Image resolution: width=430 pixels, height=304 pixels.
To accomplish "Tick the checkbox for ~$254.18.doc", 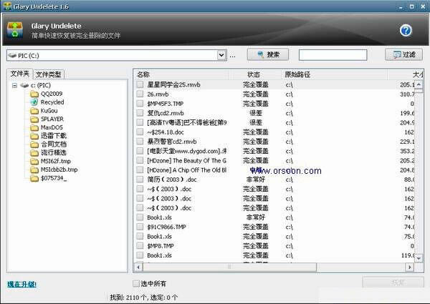I will 140,132.
